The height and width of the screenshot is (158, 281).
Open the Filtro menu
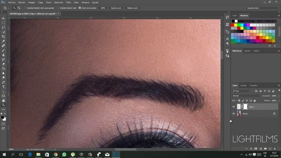[x=68, y=3]
